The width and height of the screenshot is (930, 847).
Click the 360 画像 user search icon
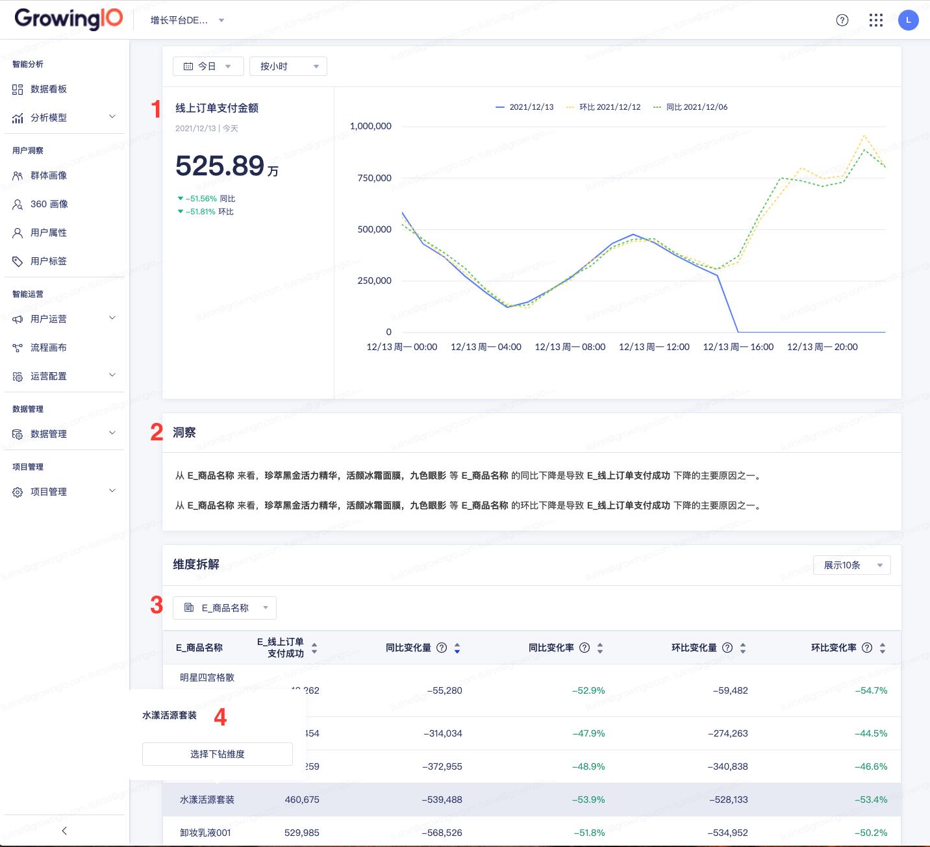(x=18, y=205)
